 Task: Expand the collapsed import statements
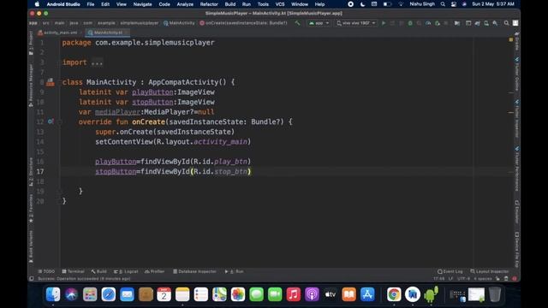(x=97, y=62)
